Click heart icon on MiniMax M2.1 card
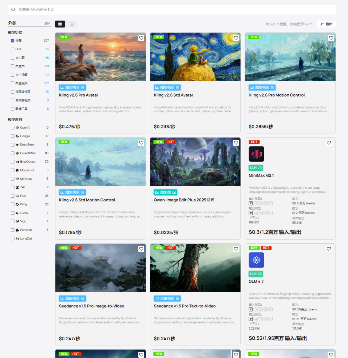Screen dimensions: 348x358 [329, 143]
